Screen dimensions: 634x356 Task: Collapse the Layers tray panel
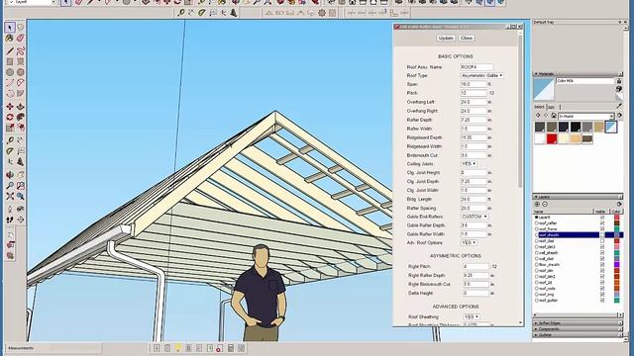click(578, 197)
